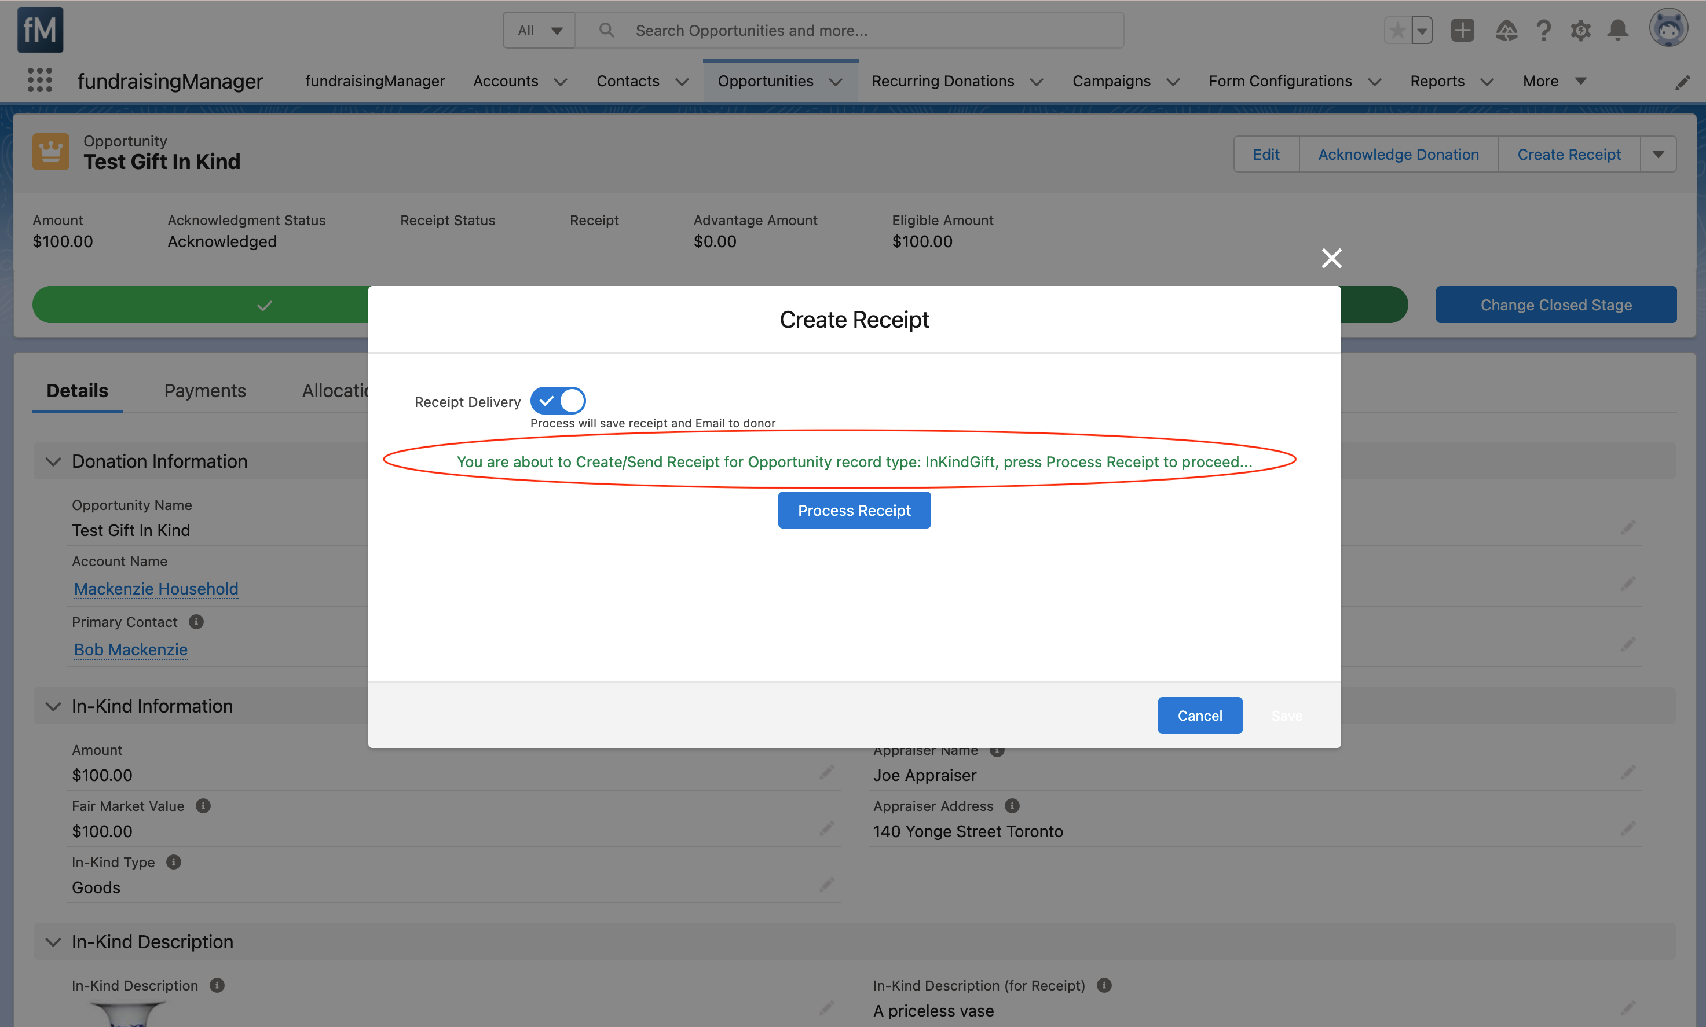
Task: Expand the More navigation menu
Action: (1554, 81)
